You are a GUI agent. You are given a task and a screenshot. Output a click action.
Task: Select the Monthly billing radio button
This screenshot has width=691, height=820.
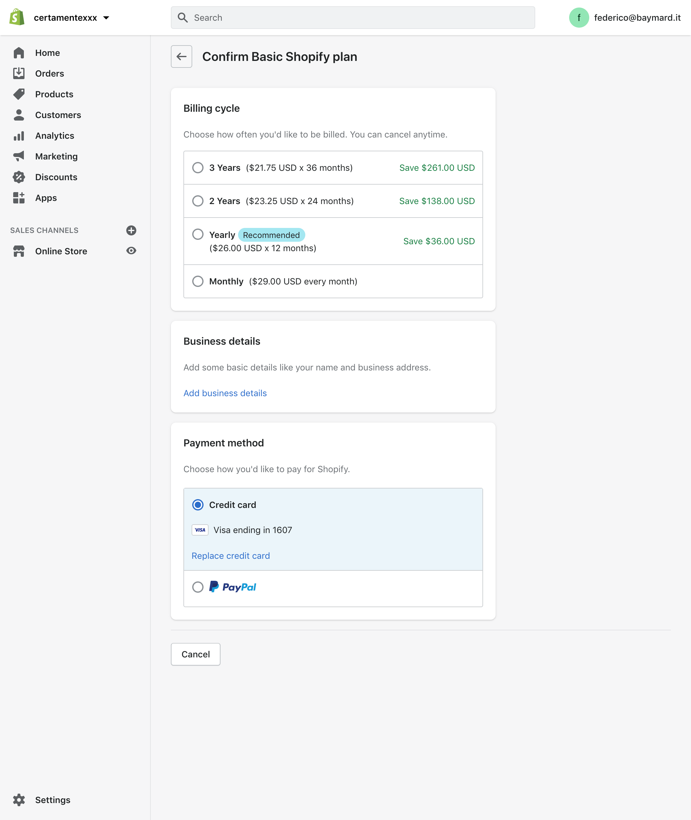pos(198,281)
